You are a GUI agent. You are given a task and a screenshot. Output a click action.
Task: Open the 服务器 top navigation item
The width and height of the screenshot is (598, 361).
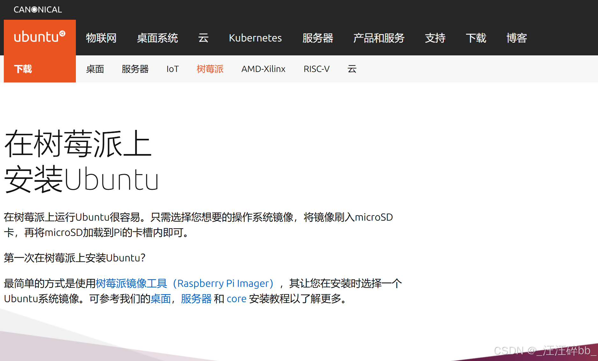(x=317, y=38)
